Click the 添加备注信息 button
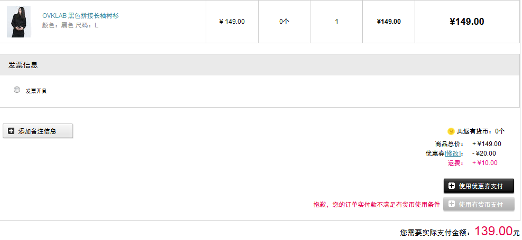This screenshot has width=522, height=240. point(38,131)
